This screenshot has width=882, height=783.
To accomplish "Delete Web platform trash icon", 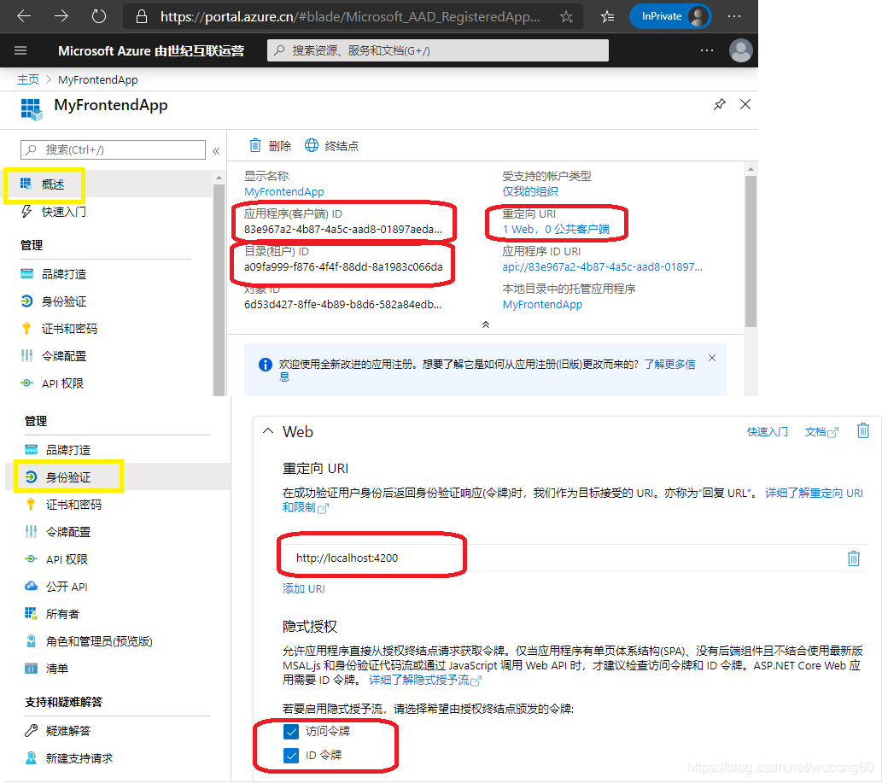I will (x=863, y=431).
